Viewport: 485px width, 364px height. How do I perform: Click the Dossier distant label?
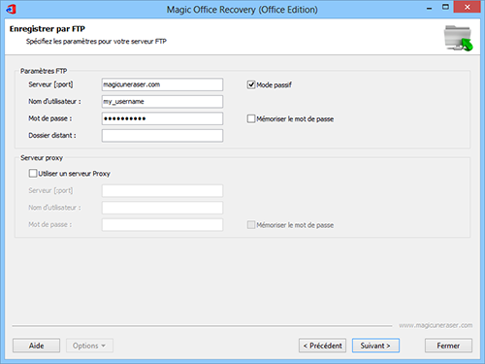pos(52,136)
